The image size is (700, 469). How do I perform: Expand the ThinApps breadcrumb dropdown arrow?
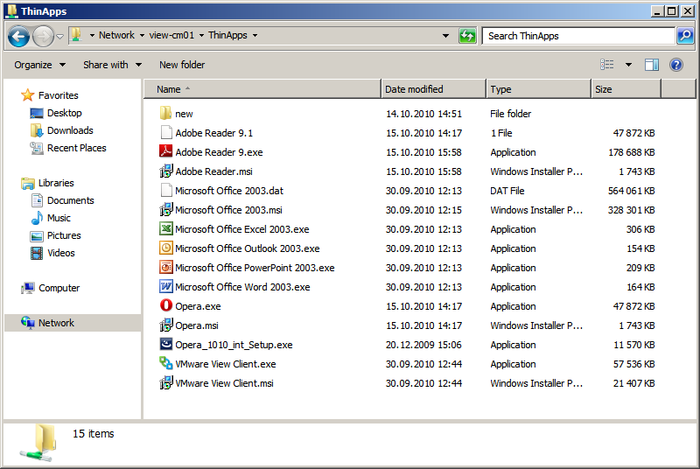[255, 35]
